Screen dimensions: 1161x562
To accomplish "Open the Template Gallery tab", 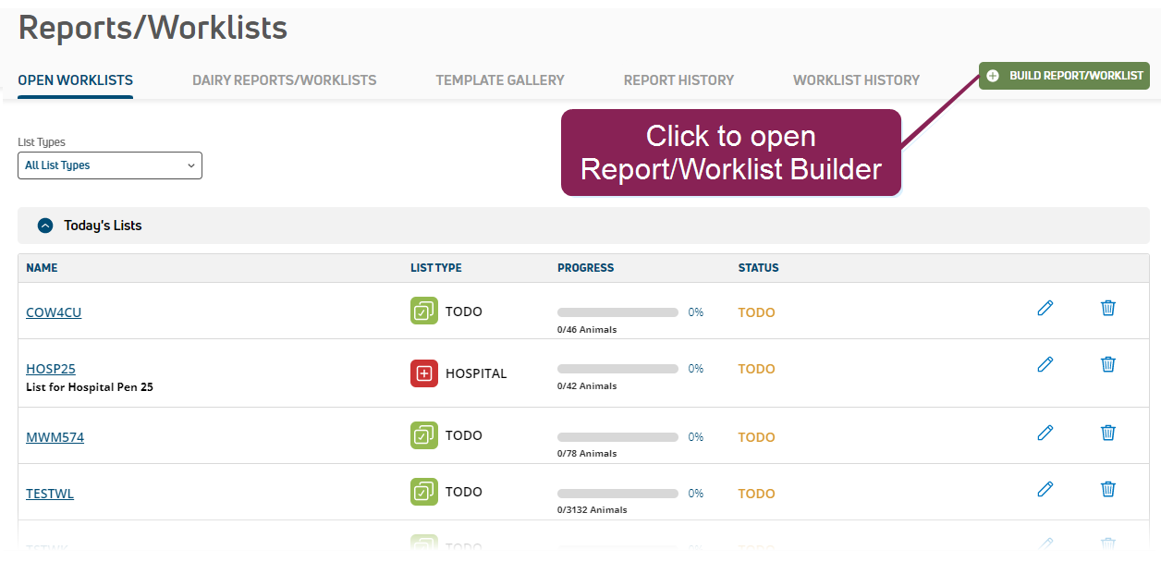I will pos(500,80).
